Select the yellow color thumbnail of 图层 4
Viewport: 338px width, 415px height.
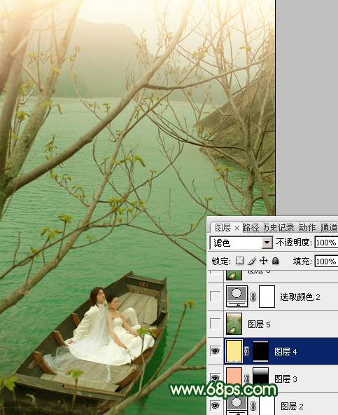coord(234,351)
